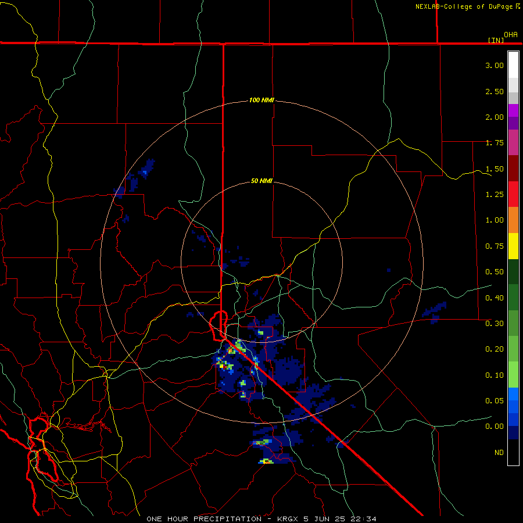This screenshot has width=523, height=523.
Task: Click the 50 NMI range ring label
Action: click(261, 181)
